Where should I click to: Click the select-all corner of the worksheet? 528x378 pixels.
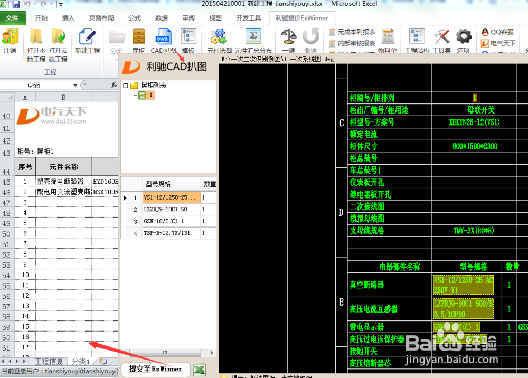pyautogui.click(x=7, y=97)
